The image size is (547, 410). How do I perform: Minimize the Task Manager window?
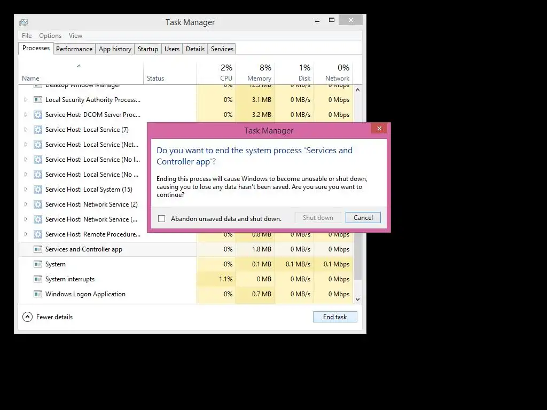(x=317, y=21)
